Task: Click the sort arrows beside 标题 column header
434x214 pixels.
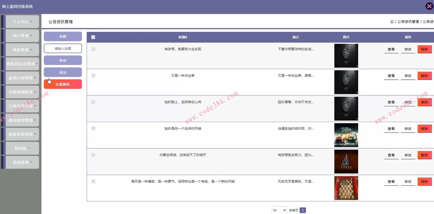Action: click(x=186, y=37)
